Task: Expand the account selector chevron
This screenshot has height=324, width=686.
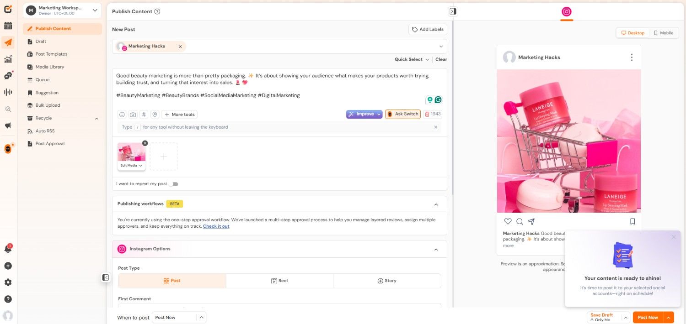Action: tap(441, 47)
